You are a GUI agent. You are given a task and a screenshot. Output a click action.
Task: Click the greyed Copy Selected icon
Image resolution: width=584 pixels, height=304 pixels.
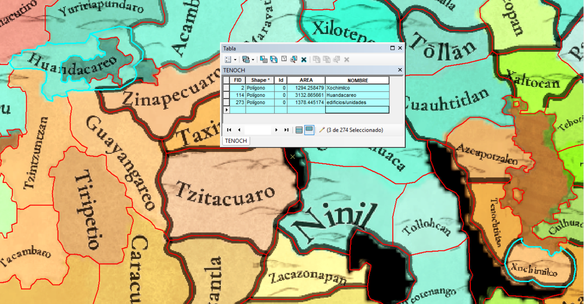click(x=316, y=59)
